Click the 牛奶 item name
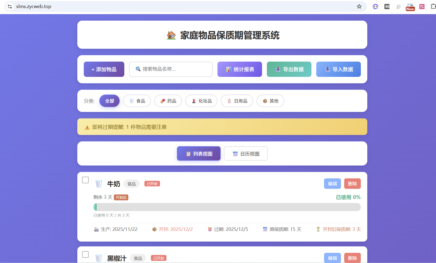436x263 pixels. click(x=114, y=184)
